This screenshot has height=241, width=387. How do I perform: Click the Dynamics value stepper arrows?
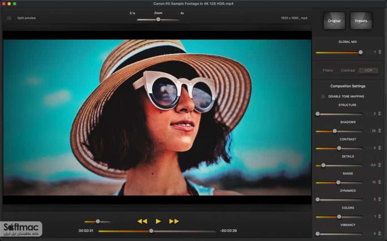379,199
